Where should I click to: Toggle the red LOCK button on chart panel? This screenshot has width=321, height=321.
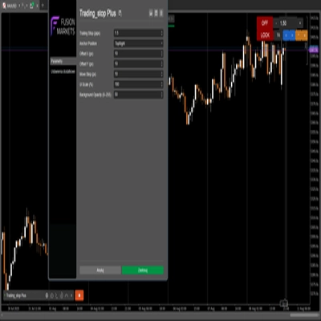[x=265, y=35]
